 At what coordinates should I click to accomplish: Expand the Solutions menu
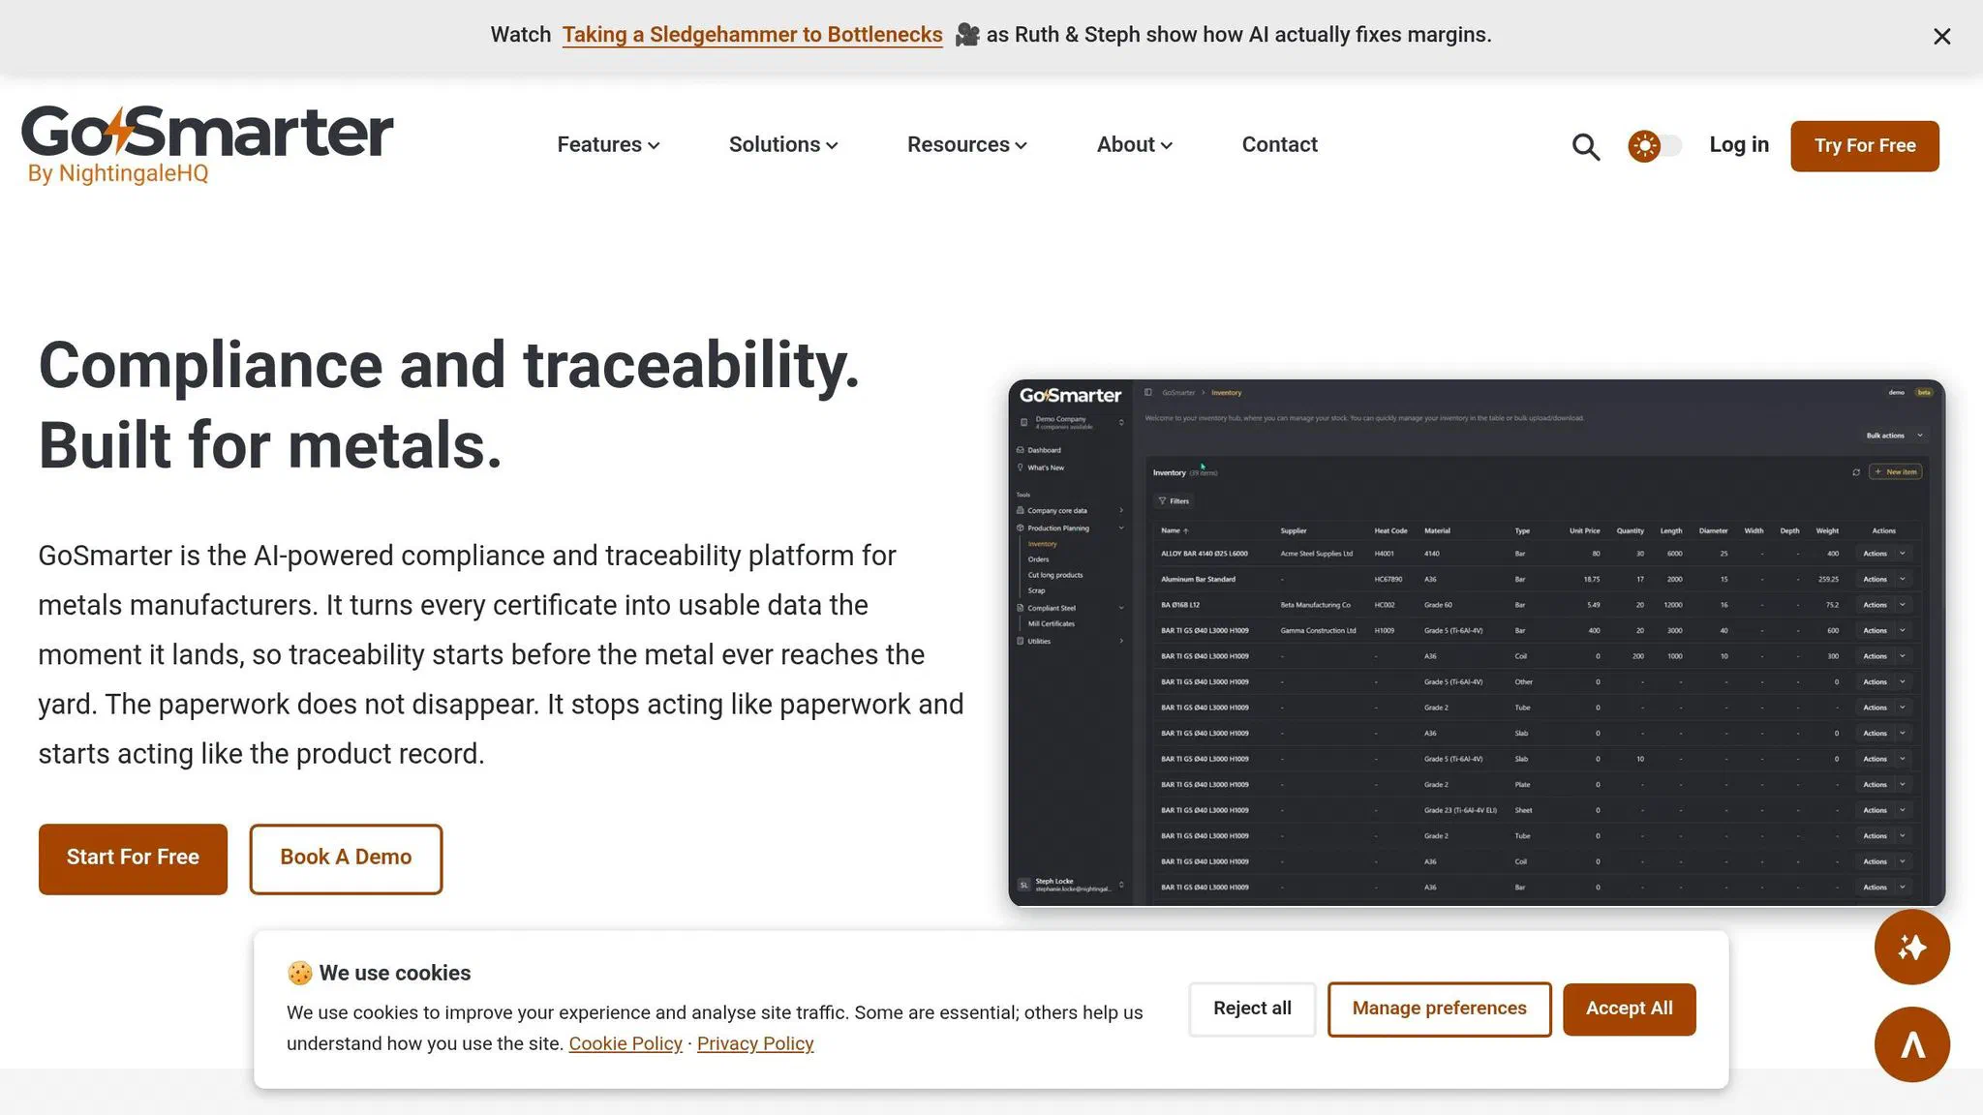pos(783,145)
